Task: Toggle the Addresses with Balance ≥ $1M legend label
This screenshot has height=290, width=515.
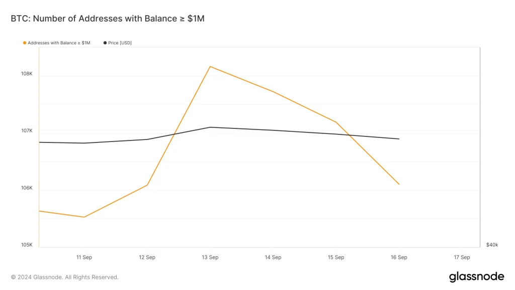Action: (59, 43)
